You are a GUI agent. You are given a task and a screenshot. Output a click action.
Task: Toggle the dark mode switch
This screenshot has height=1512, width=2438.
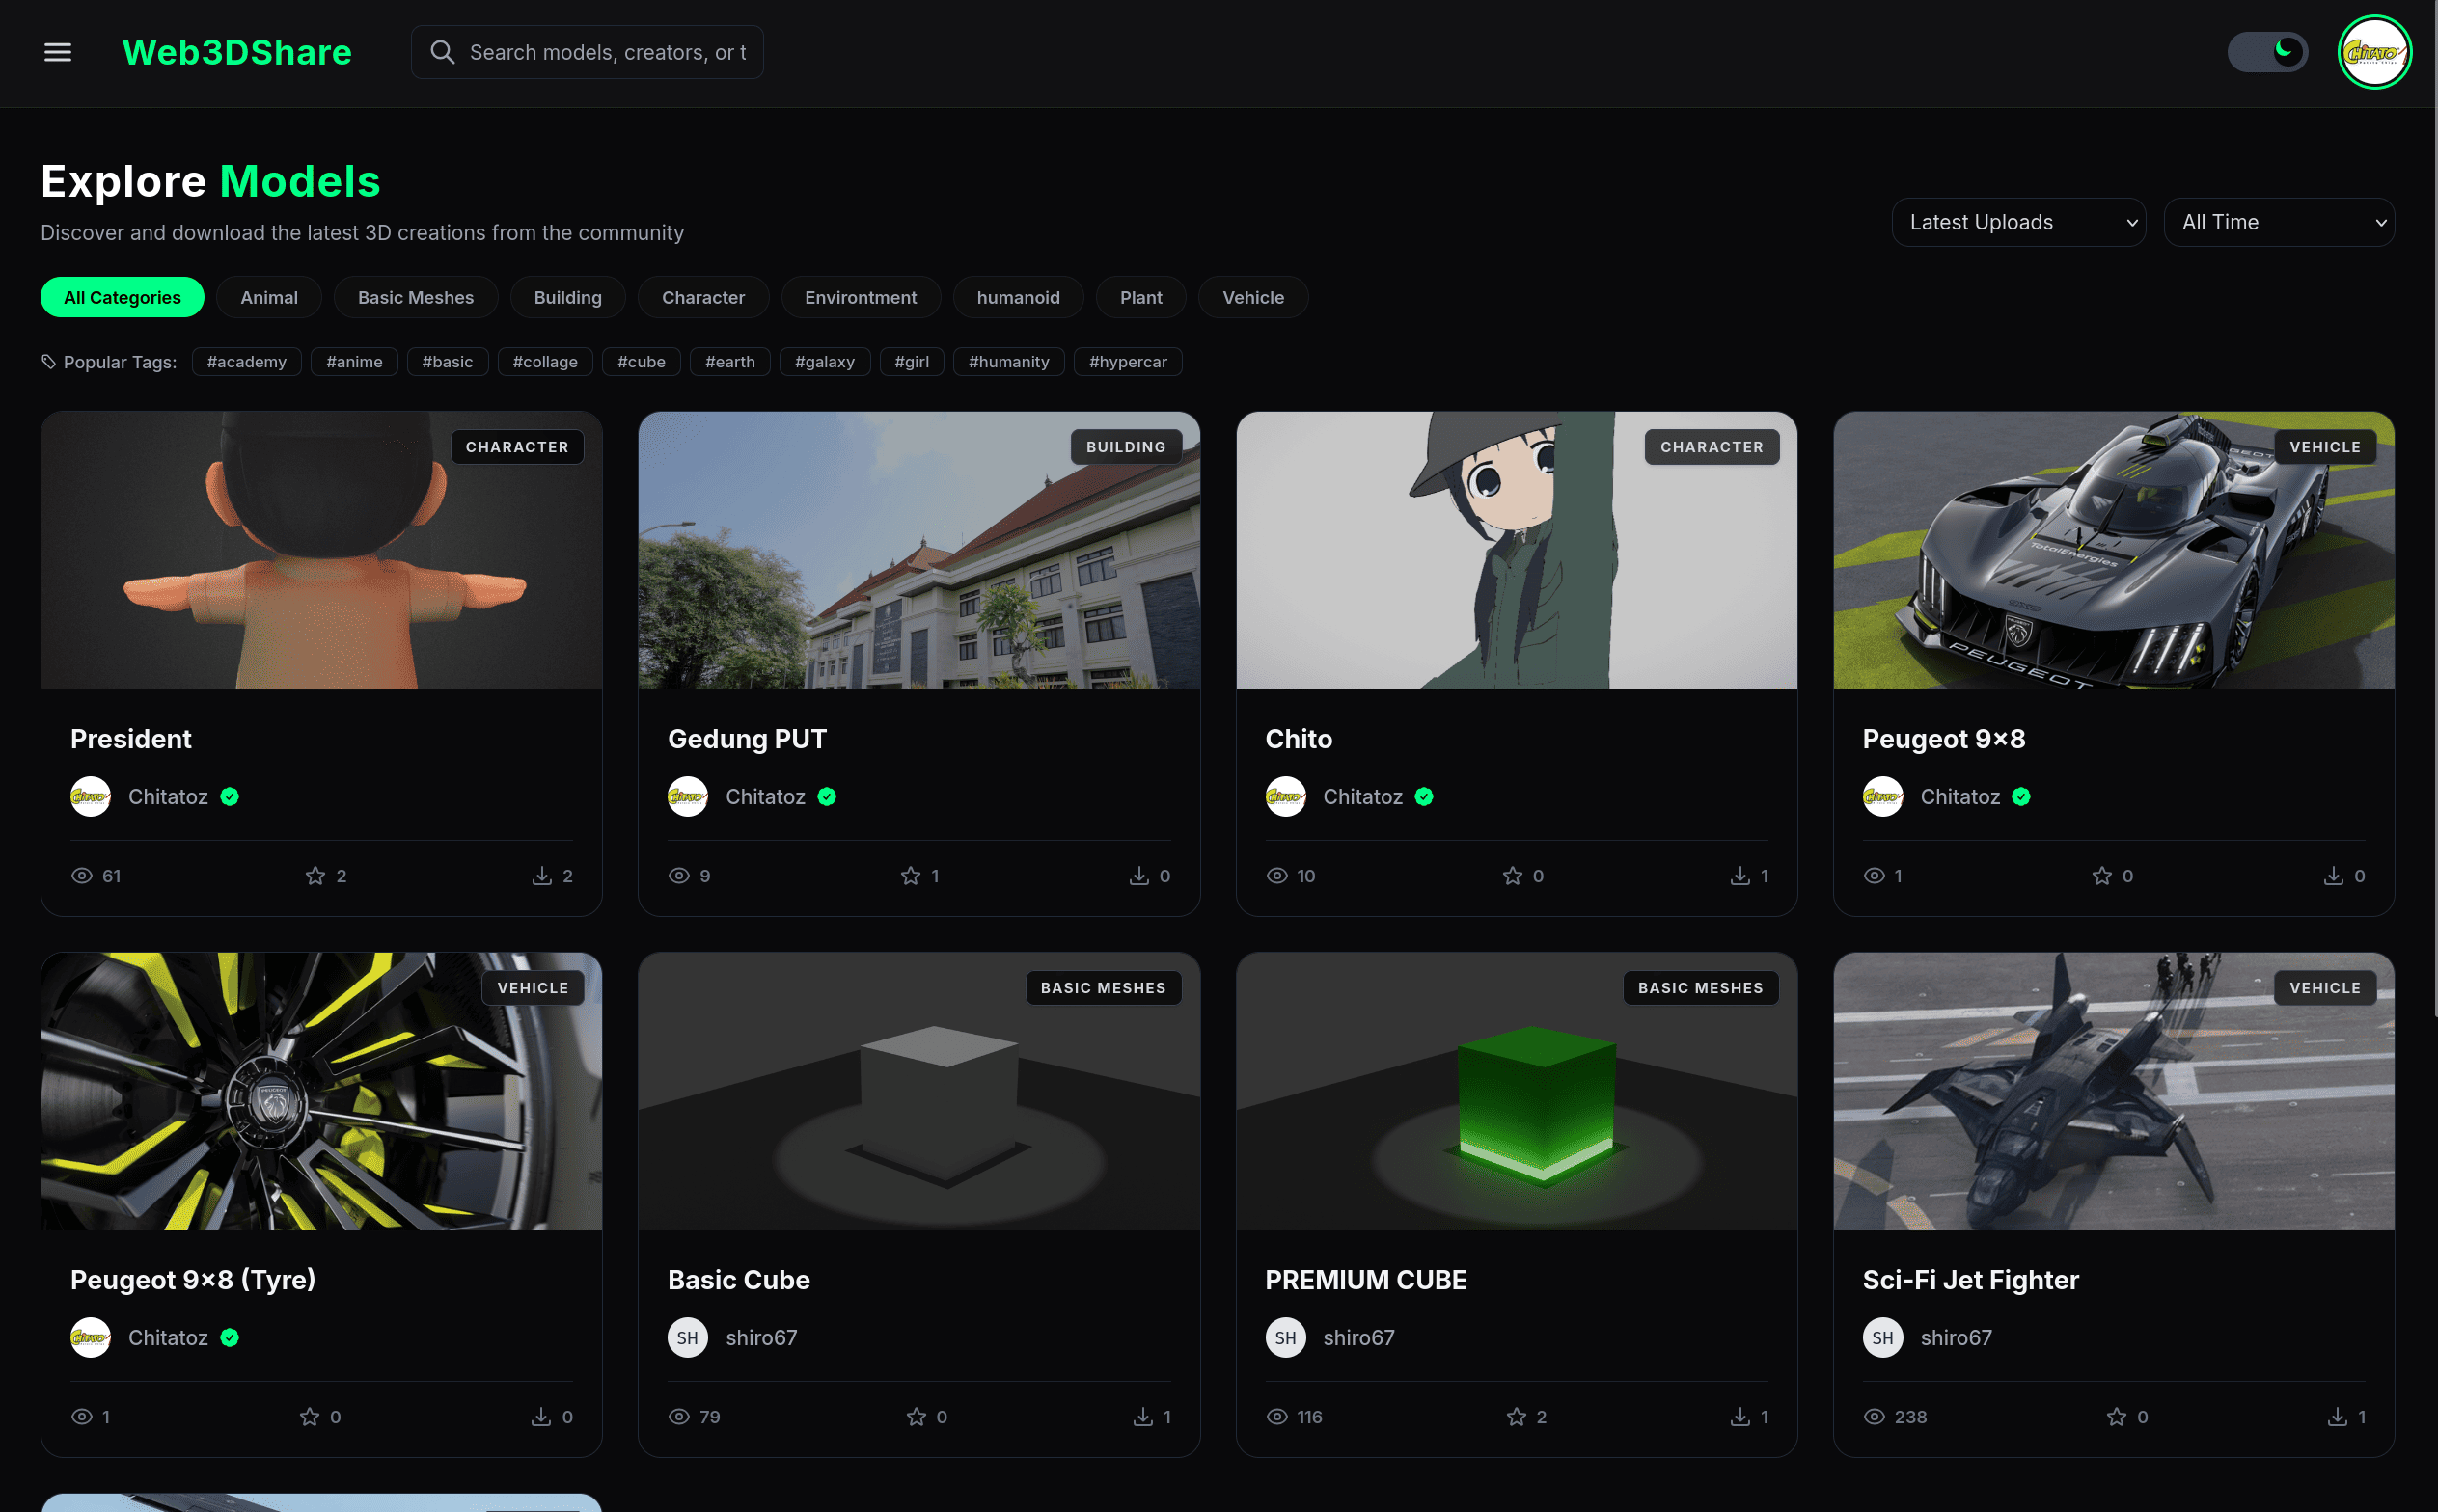point(2268,52)
